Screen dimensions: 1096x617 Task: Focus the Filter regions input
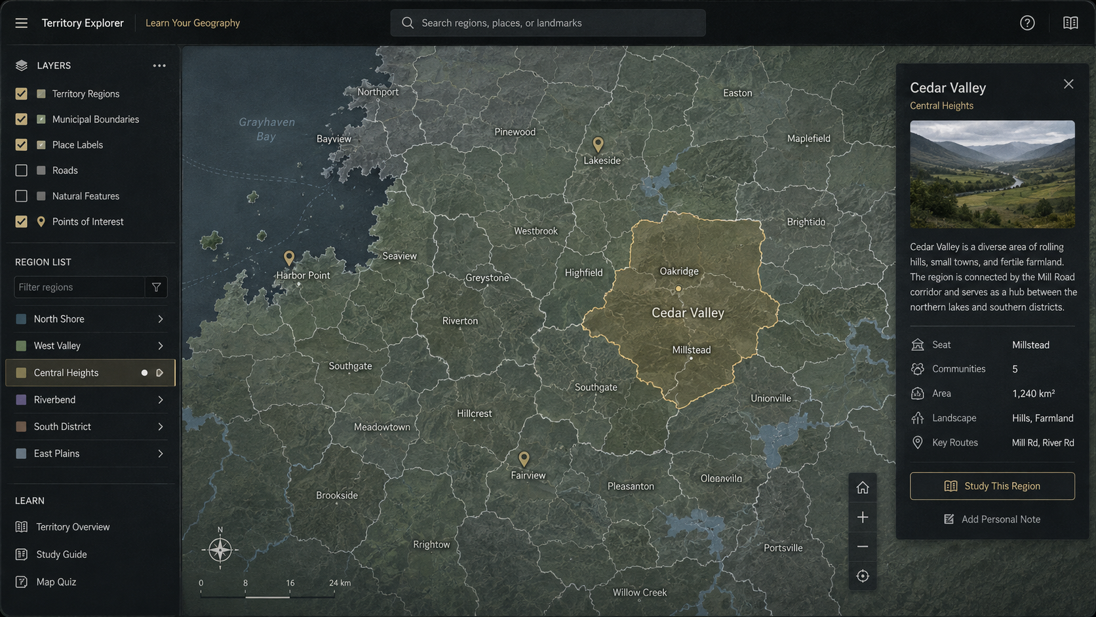pyautogui.click(x=79, y=287)
